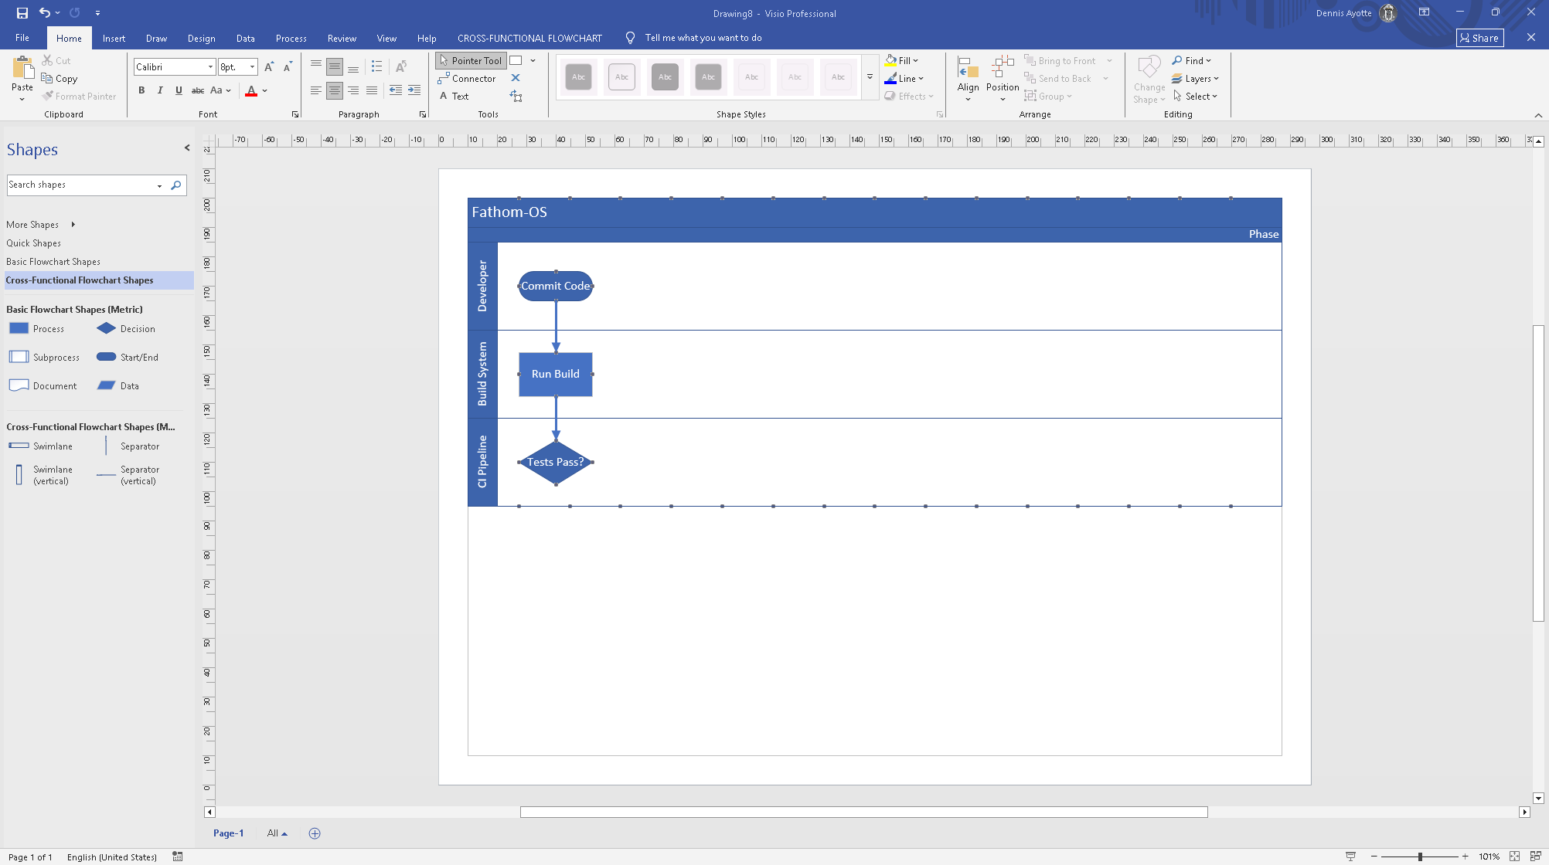Viewport: 1549px width, 865px height.
Task: Open the font size 8pt dropdown
Action: point(252,67)
